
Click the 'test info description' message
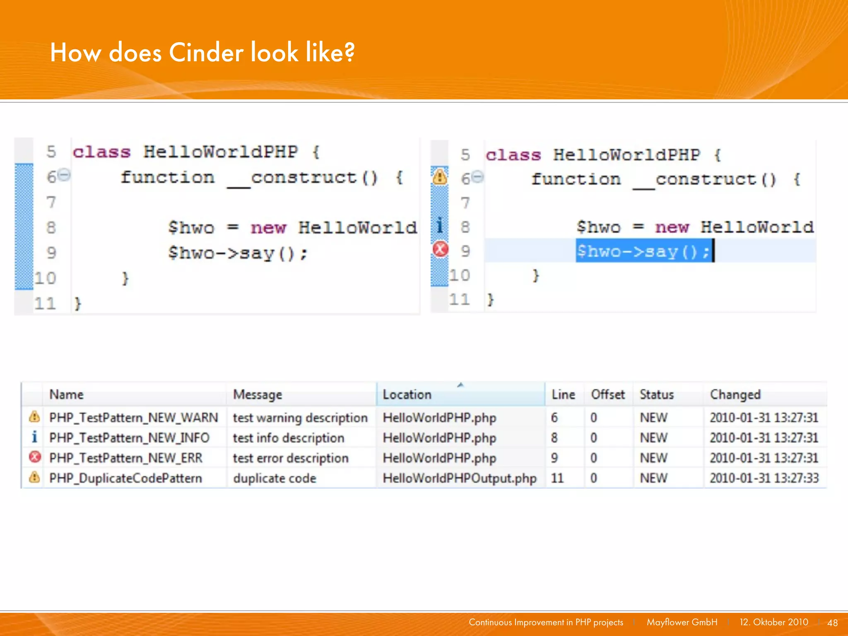point(289,438)
